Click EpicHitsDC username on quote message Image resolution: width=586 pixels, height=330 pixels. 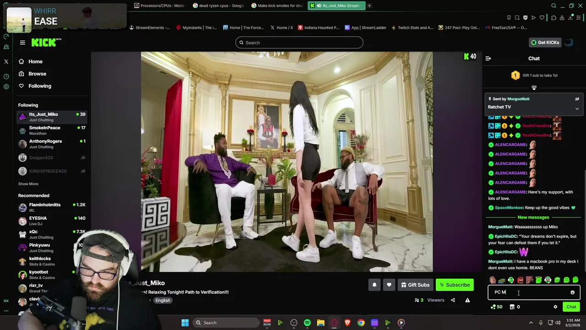(506, 236)
